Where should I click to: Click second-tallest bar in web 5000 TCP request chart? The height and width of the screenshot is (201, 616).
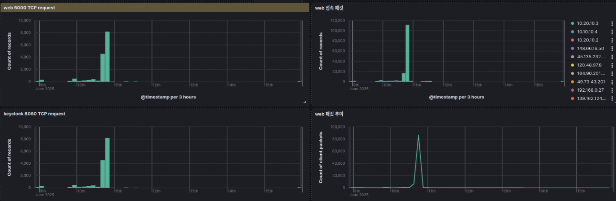[103, 67]
